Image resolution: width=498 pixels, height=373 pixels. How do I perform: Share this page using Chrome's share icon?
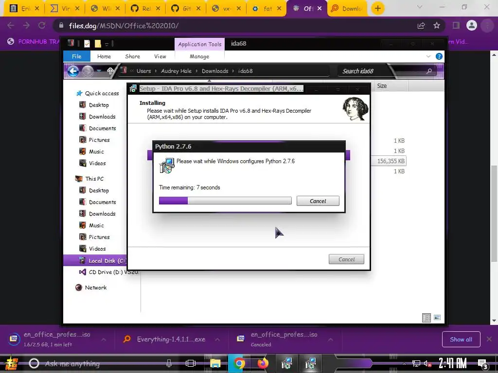click(x=421, y=26)
